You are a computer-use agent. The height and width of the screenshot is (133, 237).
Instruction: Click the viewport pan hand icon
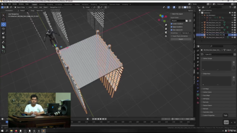pos(166,29)
